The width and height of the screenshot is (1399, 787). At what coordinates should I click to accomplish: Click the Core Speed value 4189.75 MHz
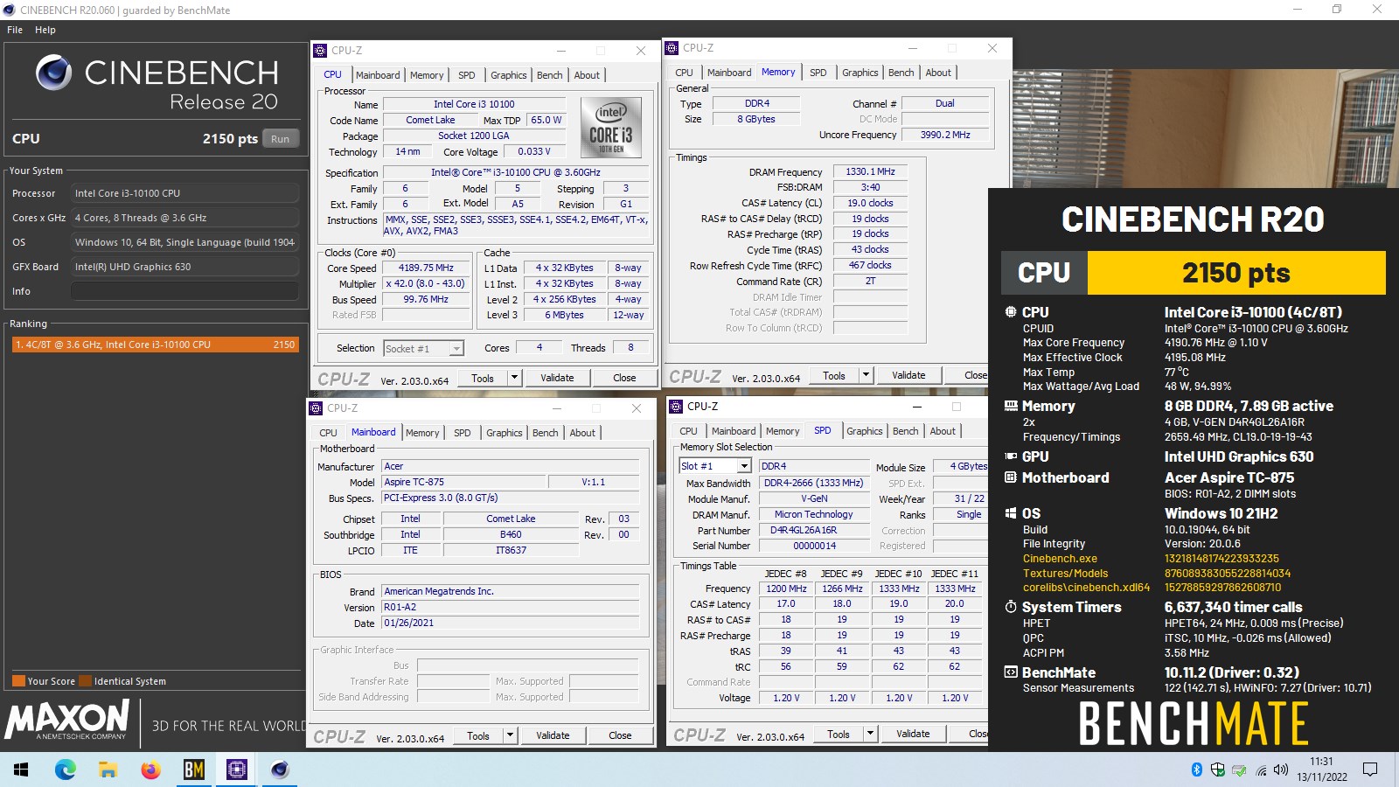coord(426,268)
